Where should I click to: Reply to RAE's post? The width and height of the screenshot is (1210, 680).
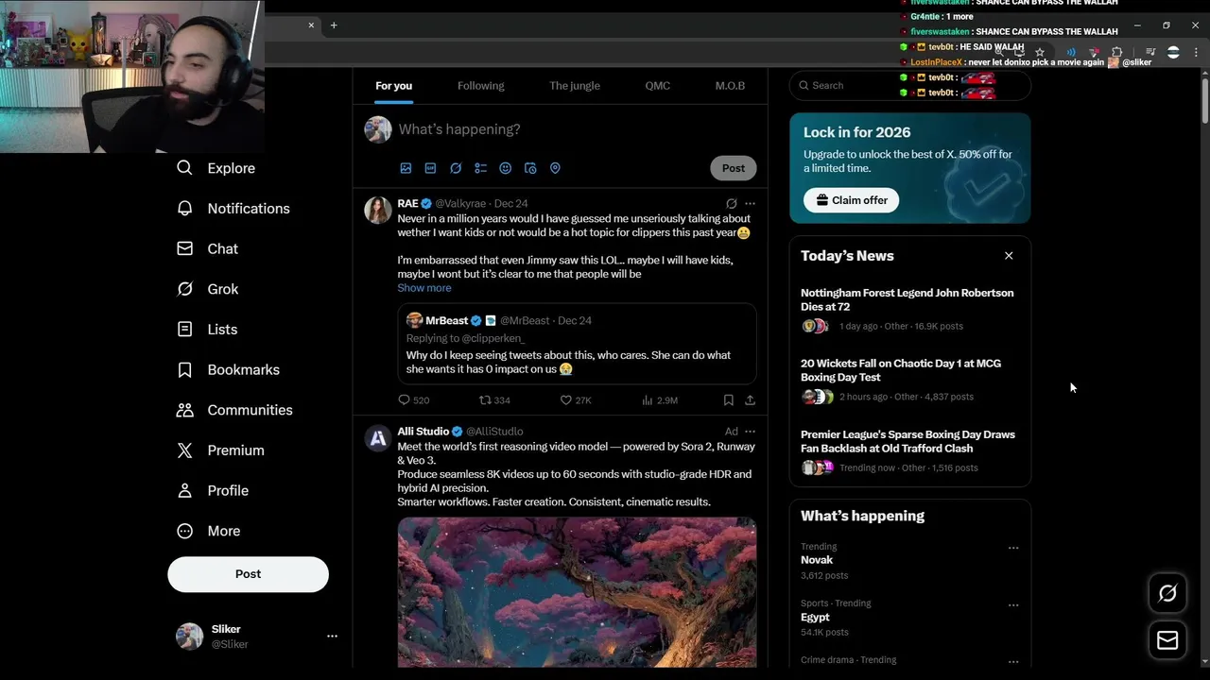pyautogui.click(x=413, y=400)
